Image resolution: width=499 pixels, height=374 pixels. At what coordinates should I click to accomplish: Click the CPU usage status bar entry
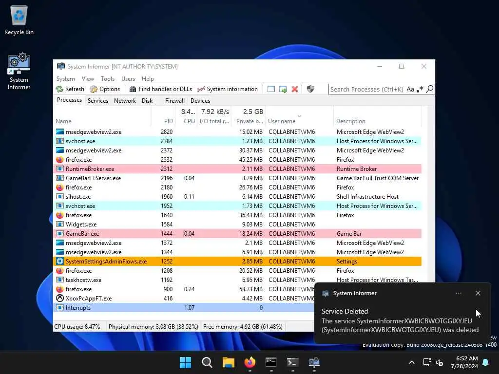point(77,327)
